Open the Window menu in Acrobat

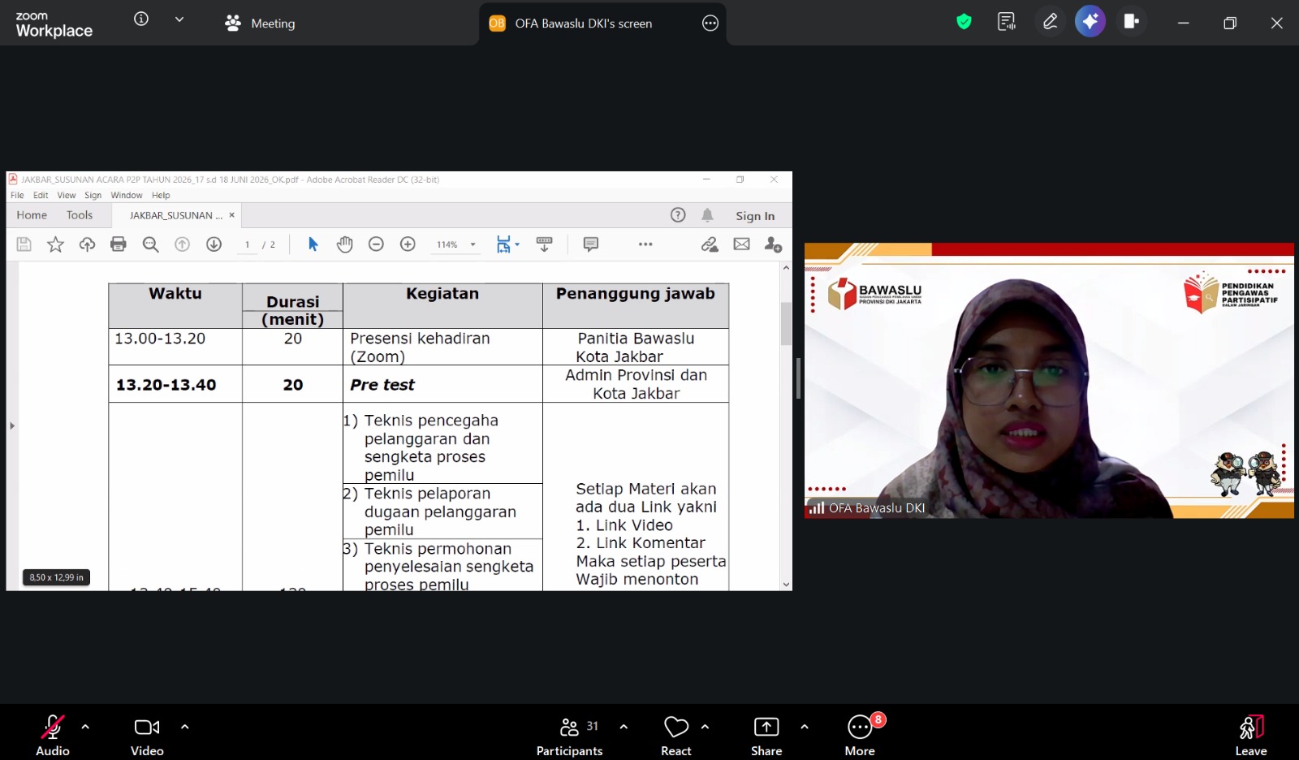127,195
